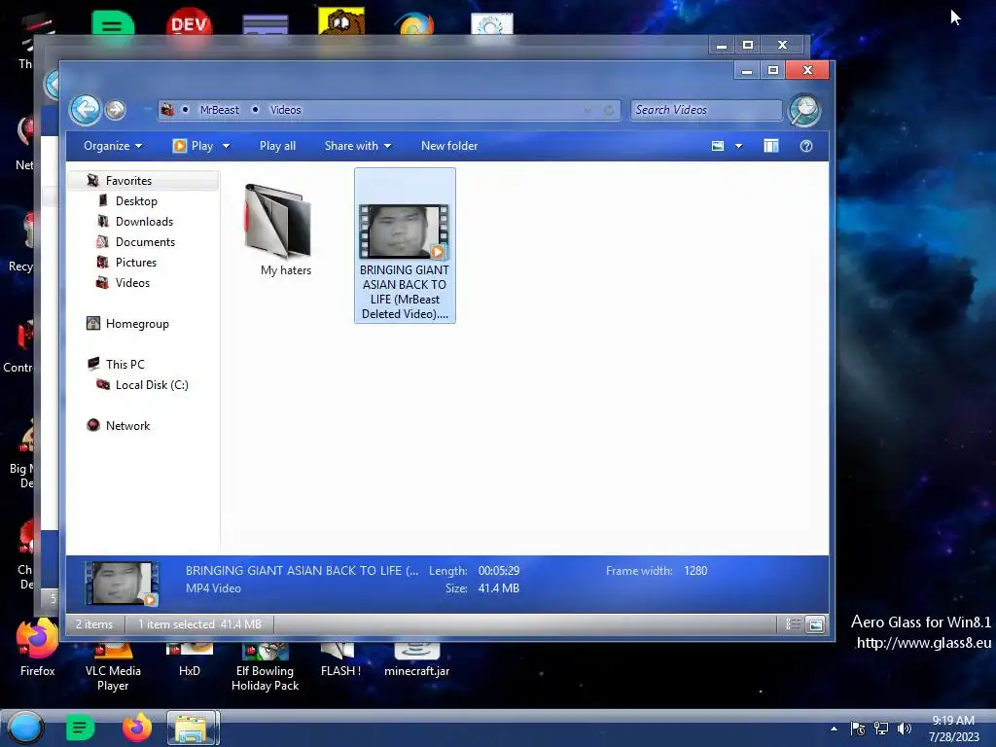Open the FLASH ! desktop shortcut
This screenshot has width=996, height=747.
coord(340,660)
